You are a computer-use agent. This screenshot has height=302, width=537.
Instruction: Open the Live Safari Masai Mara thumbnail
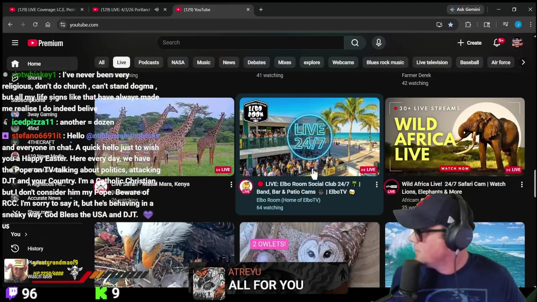point(164,137)
